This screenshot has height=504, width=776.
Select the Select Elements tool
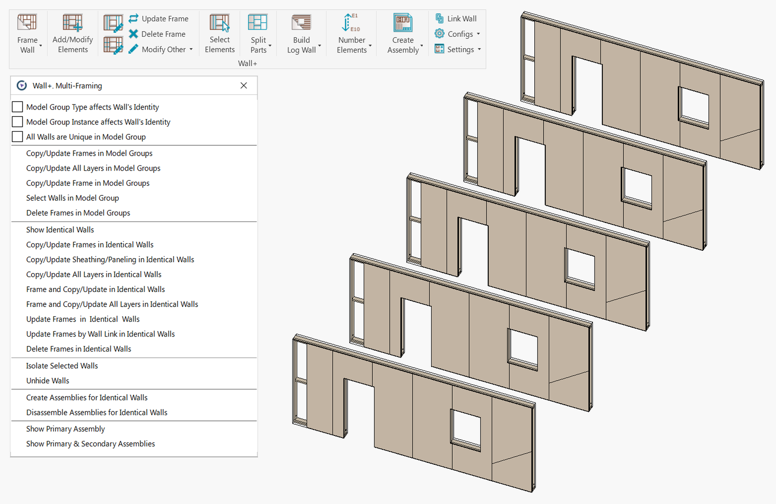pyautogui.click(x=219, y=32)
